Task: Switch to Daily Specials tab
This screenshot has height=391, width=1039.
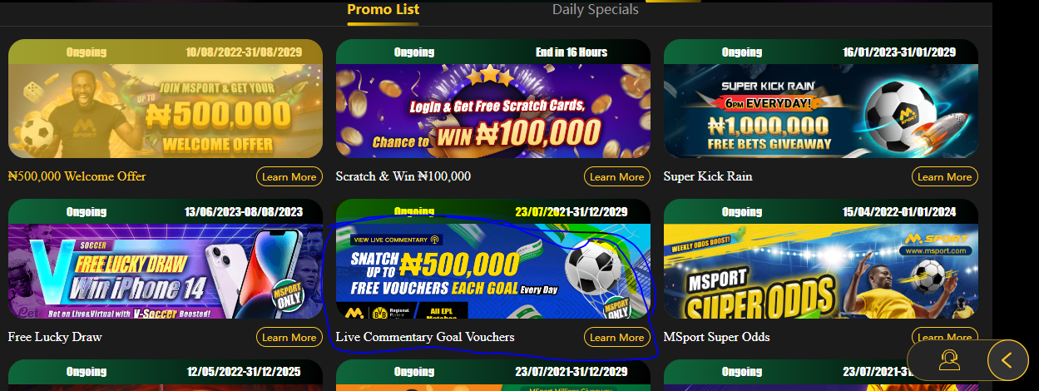Action: (x=596, y=10)
